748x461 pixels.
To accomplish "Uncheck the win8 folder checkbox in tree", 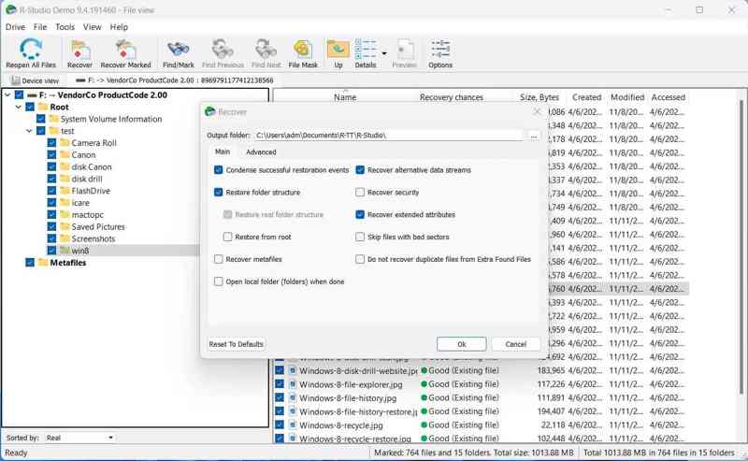I will pos(51,250).
